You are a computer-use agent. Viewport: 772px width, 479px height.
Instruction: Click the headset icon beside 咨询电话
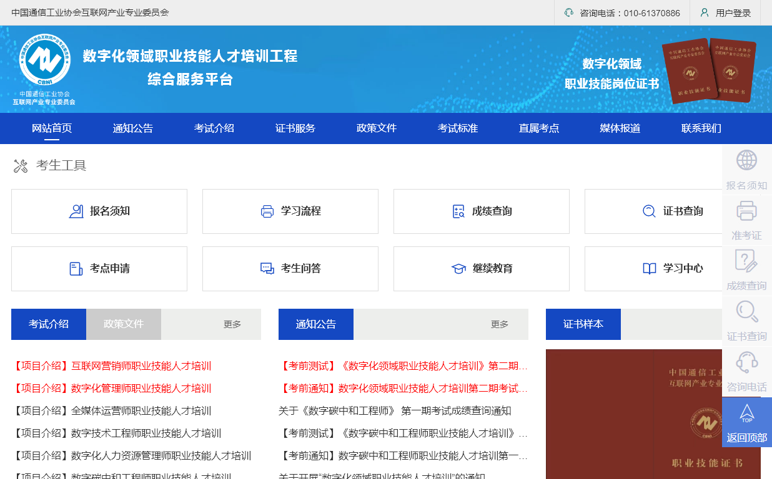(x=568, y=12)
